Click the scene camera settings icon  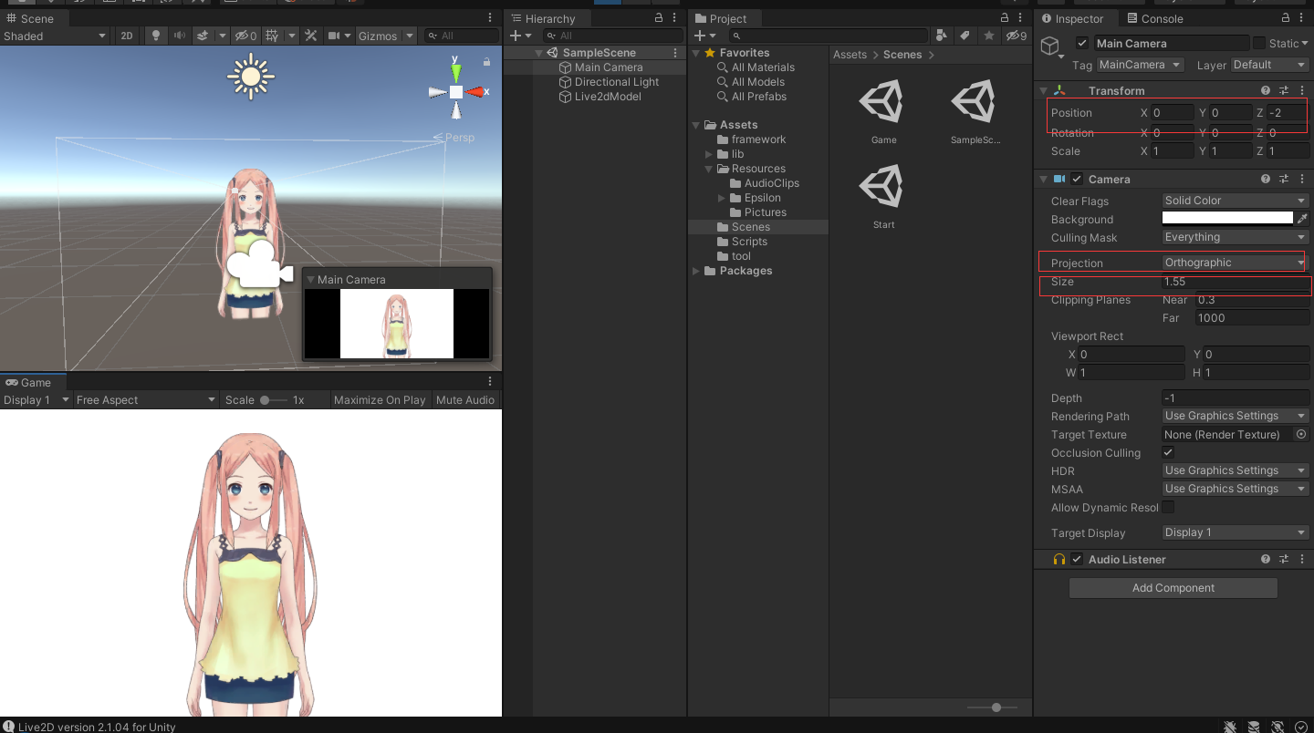click(336, 36)
